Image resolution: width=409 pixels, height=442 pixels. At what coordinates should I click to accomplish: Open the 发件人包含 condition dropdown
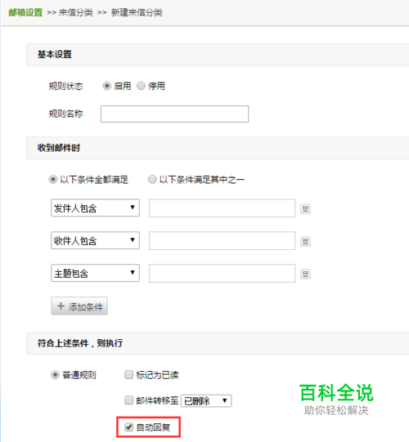[x=95, y=208]
